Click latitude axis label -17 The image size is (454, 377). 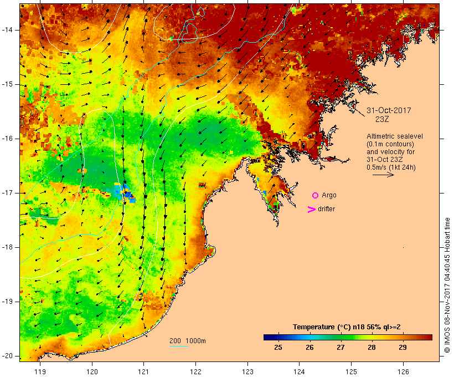(7, 193)
